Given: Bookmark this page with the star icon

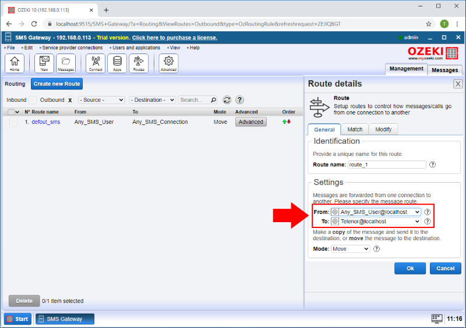Looking at the screenshot, I should coord(429,24).
